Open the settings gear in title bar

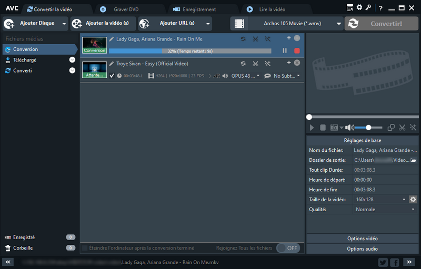tap(359, 7)
